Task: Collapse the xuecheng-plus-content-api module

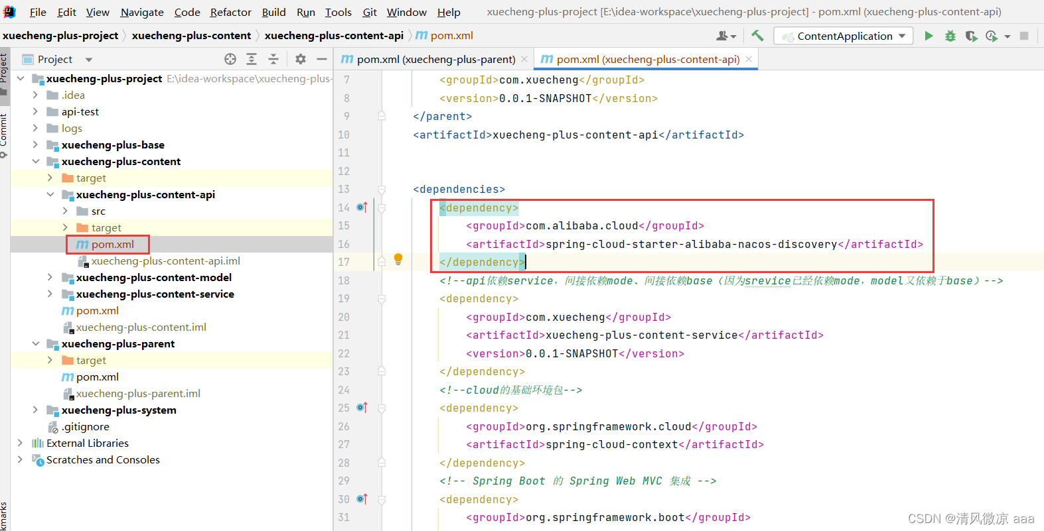Action: pos(50,194)
